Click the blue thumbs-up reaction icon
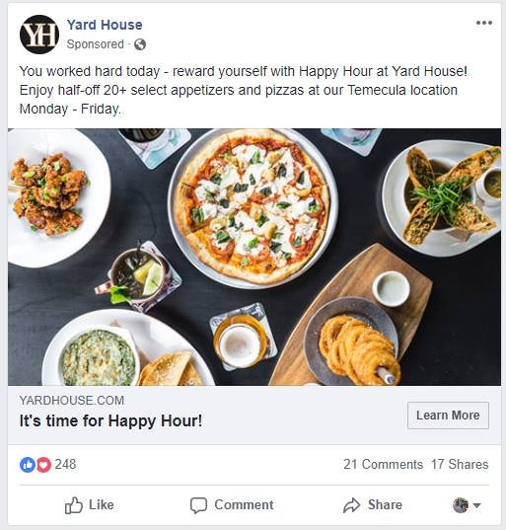Viewport: 506px width, 530px height. 28,465
